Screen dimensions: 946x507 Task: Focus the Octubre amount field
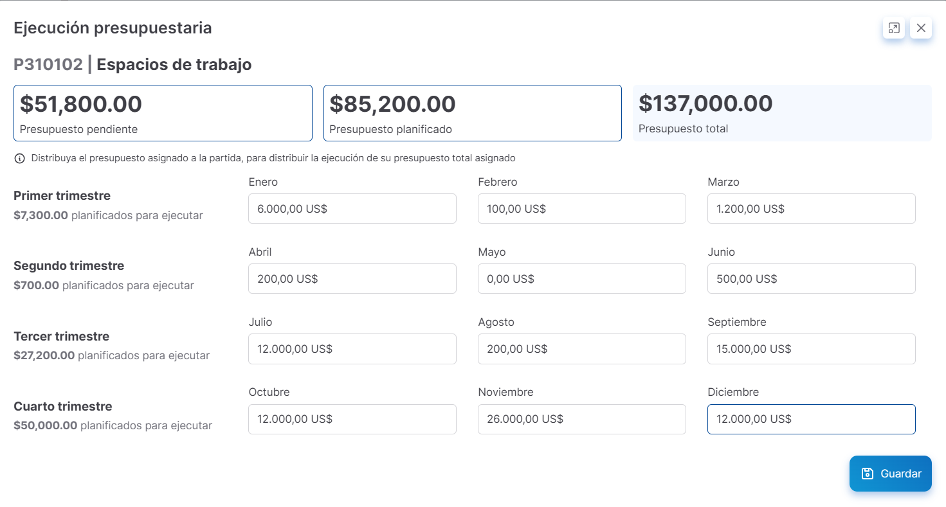coord(352,419)
